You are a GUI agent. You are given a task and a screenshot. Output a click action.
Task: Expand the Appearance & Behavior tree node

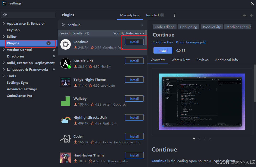4,23
